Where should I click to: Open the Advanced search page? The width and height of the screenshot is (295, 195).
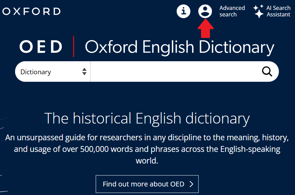pyautogui.click(x=232, y=11)
